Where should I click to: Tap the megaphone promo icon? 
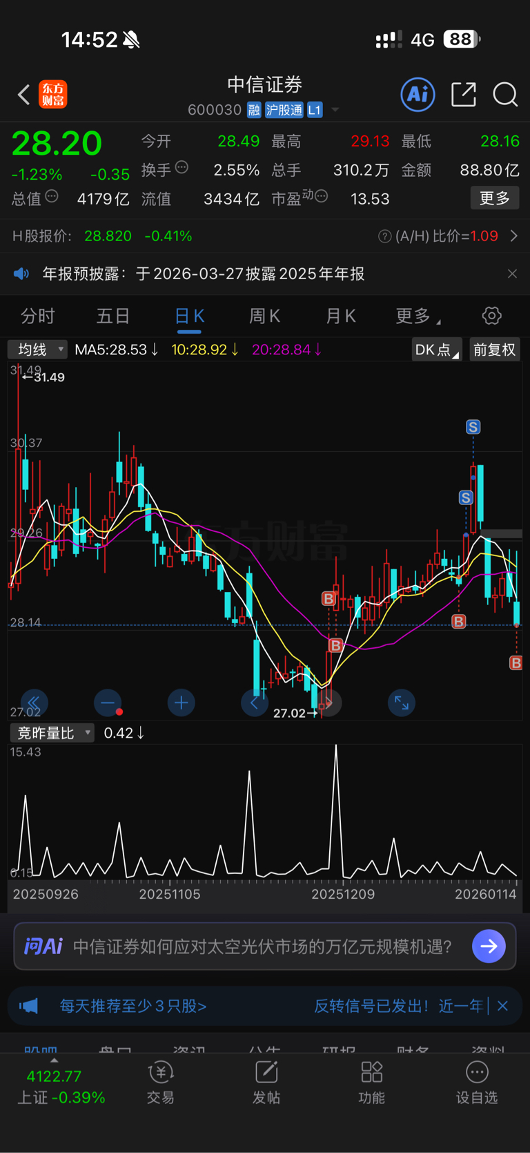[28, 1006]
